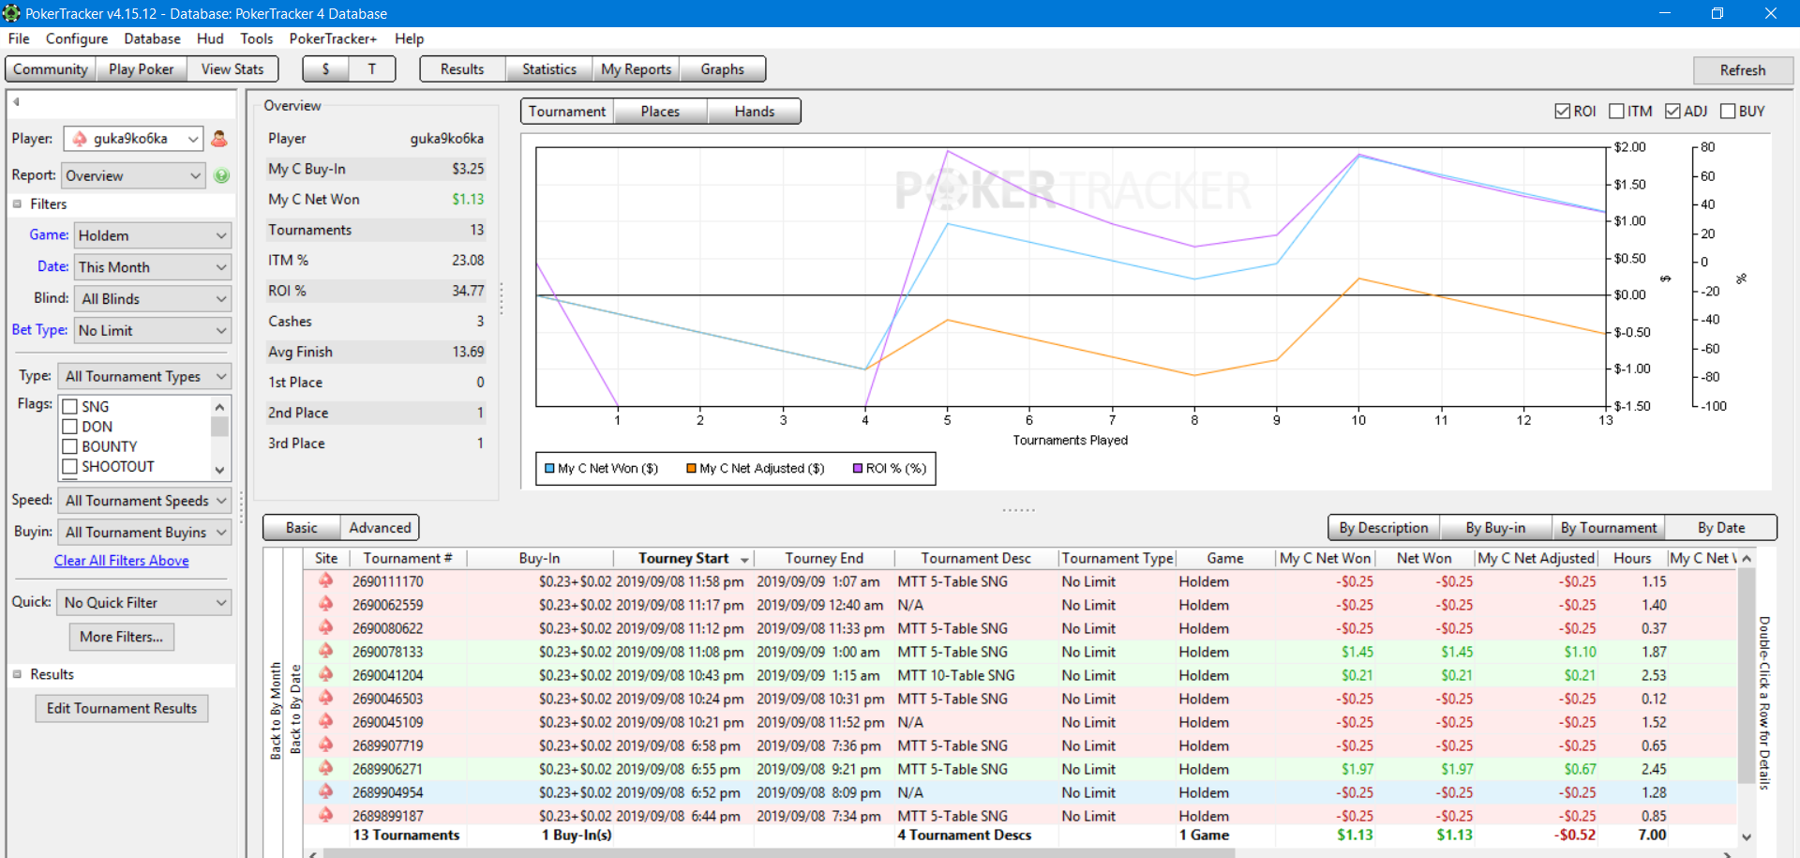Click the ROI % legend swatch
Image resolution: width=1800 pixels, height=858 pixels.
pos(858,468)
